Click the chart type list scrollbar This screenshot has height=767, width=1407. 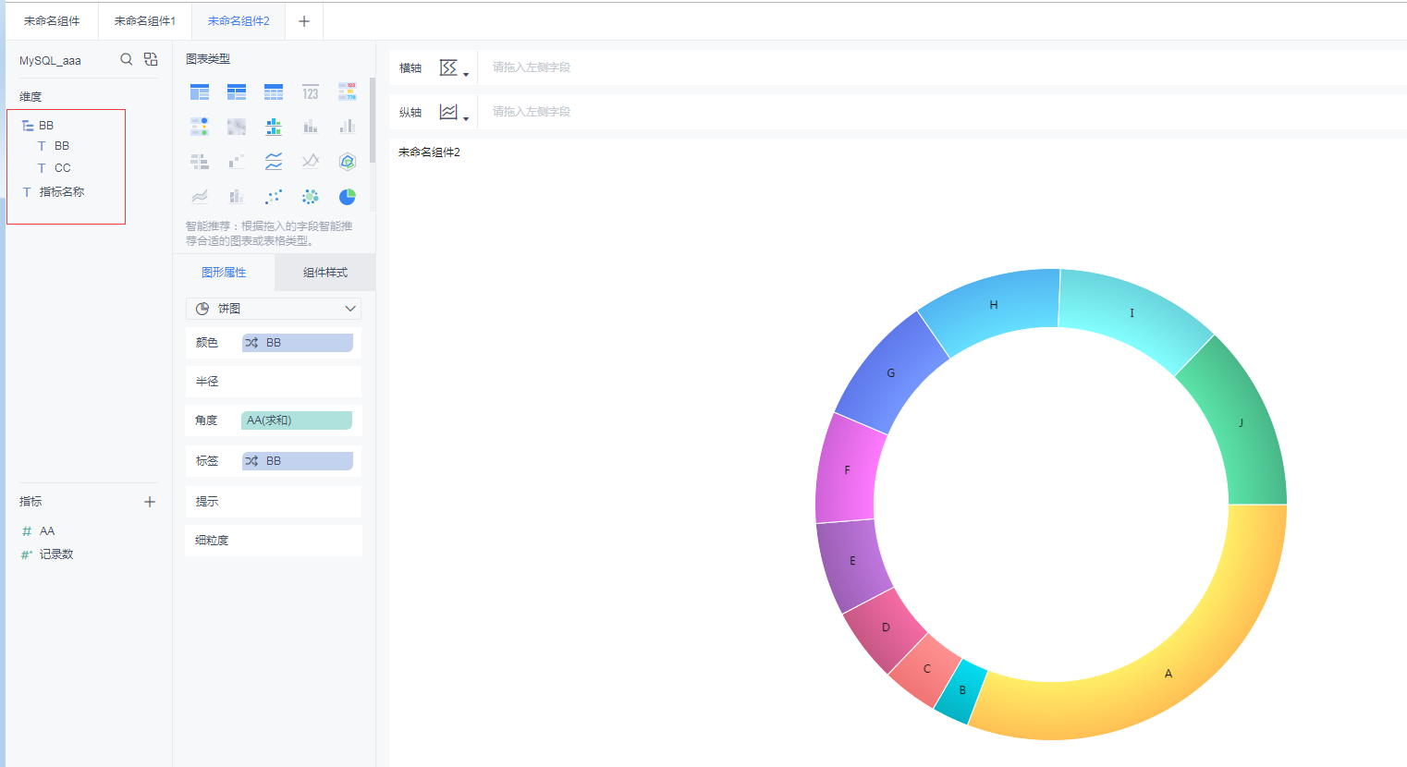pos(372,120)
